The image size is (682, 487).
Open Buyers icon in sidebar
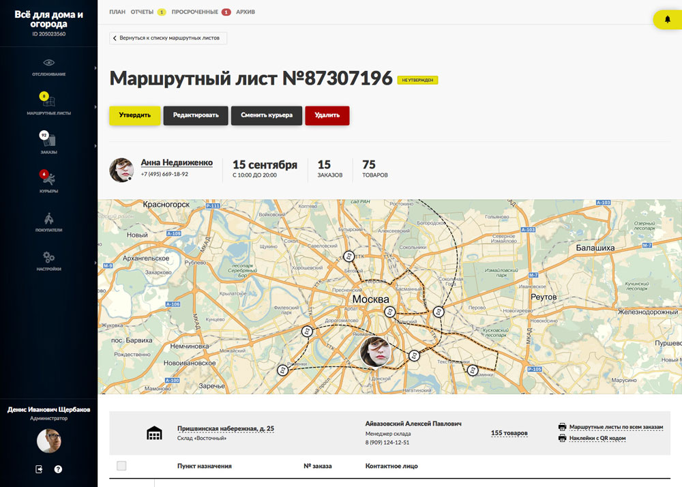48,218
